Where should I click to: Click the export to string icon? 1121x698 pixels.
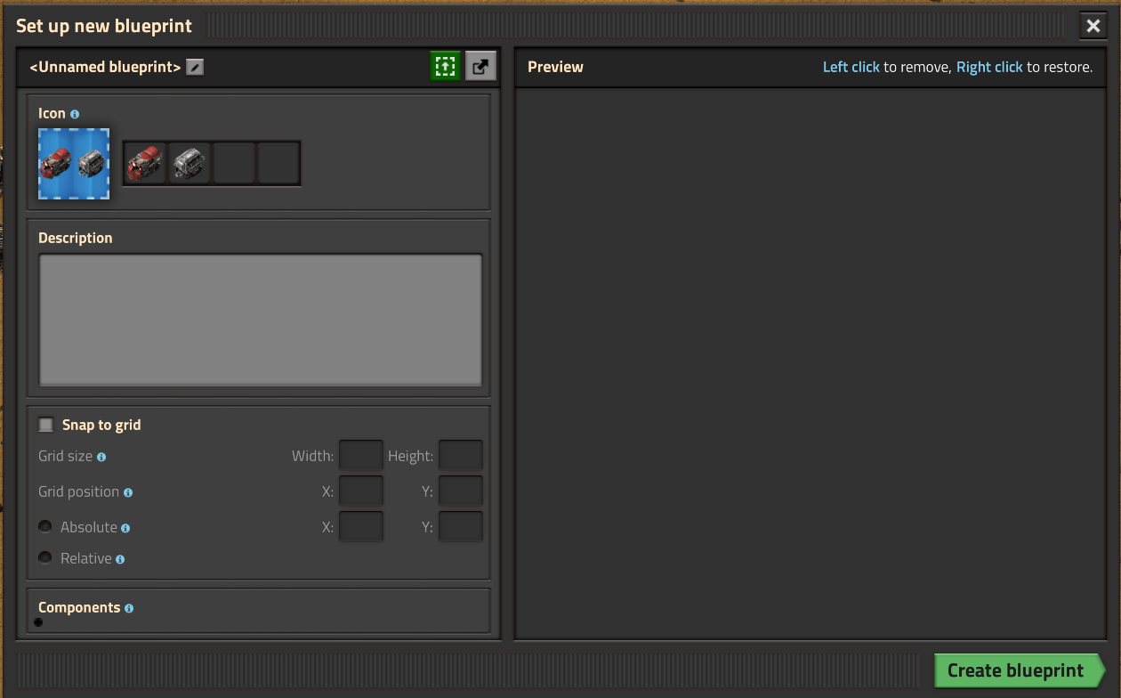(480, 66)
